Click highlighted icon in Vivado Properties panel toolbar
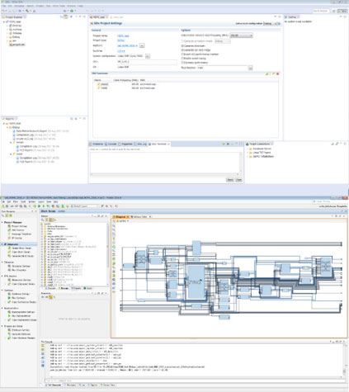The width and height of the screenshot is (349, 392). coord(50,297)
